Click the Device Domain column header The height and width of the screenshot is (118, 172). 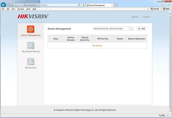pyautogui.click(x=71, y=39)
